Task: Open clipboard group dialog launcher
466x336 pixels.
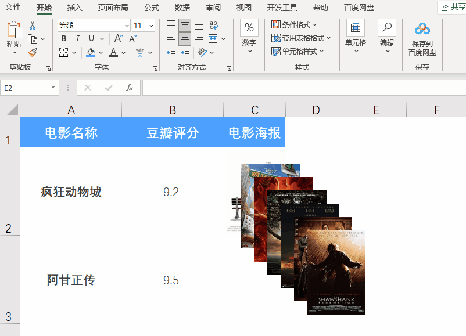Action: coord(48,68)
